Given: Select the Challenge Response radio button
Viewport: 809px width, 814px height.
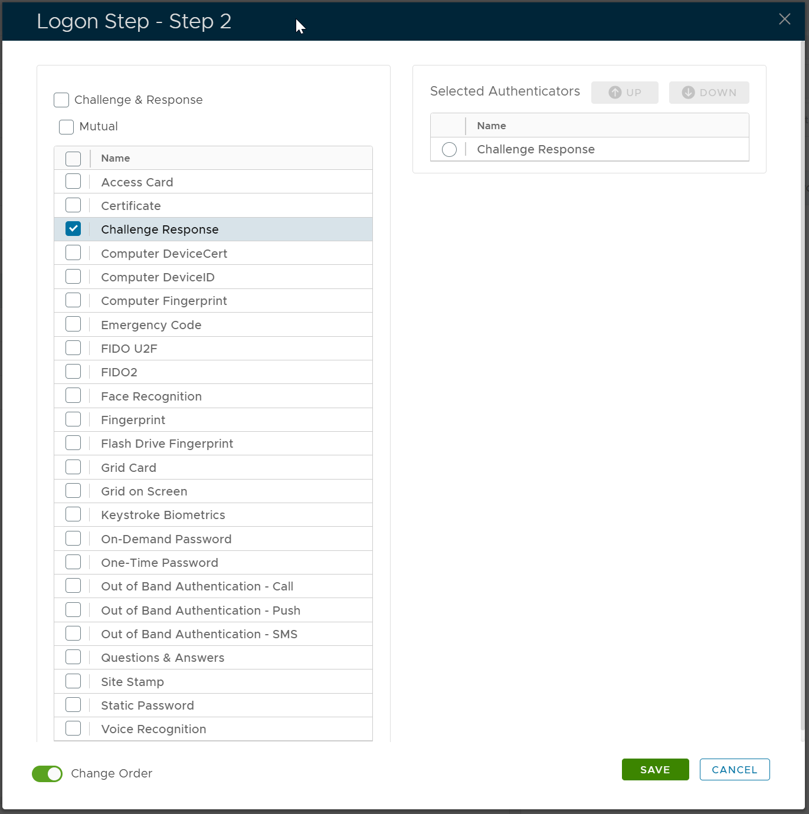Looking at the screenshot, I should click(x=449, y=150).
